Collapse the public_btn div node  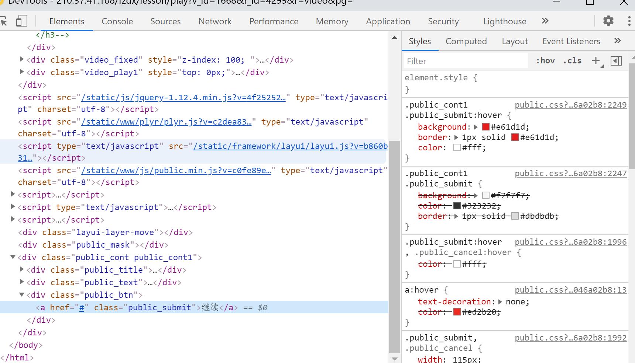[22, 294]
